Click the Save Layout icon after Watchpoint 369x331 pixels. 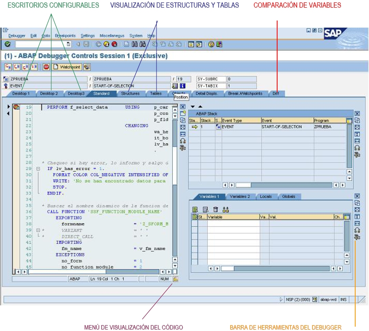tap(87, 67)
